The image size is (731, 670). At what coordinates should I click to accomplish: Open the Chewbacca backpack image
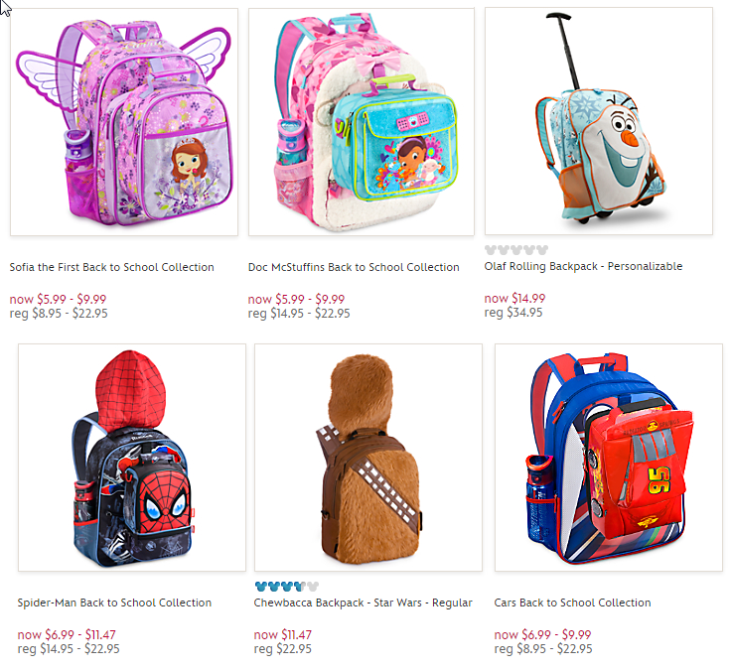coord(368,458)
